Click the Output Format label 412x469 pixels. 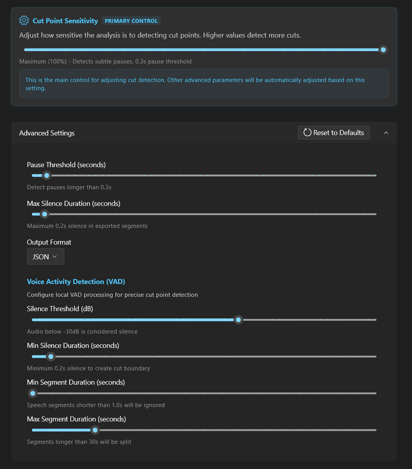pos(49,242)
